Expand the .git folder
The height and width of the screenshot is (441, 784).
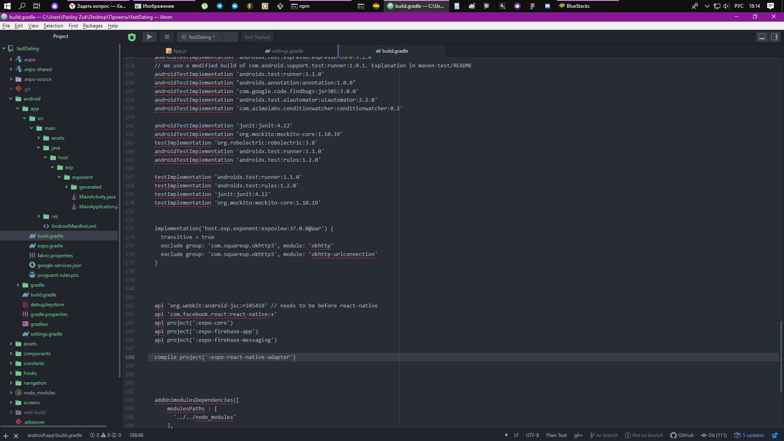click(x=11, y=89)
